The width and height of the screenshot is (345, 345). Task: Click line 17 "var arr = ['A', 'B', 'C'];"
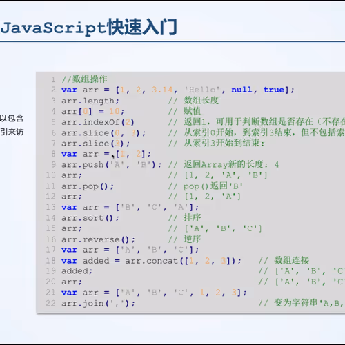130,250
